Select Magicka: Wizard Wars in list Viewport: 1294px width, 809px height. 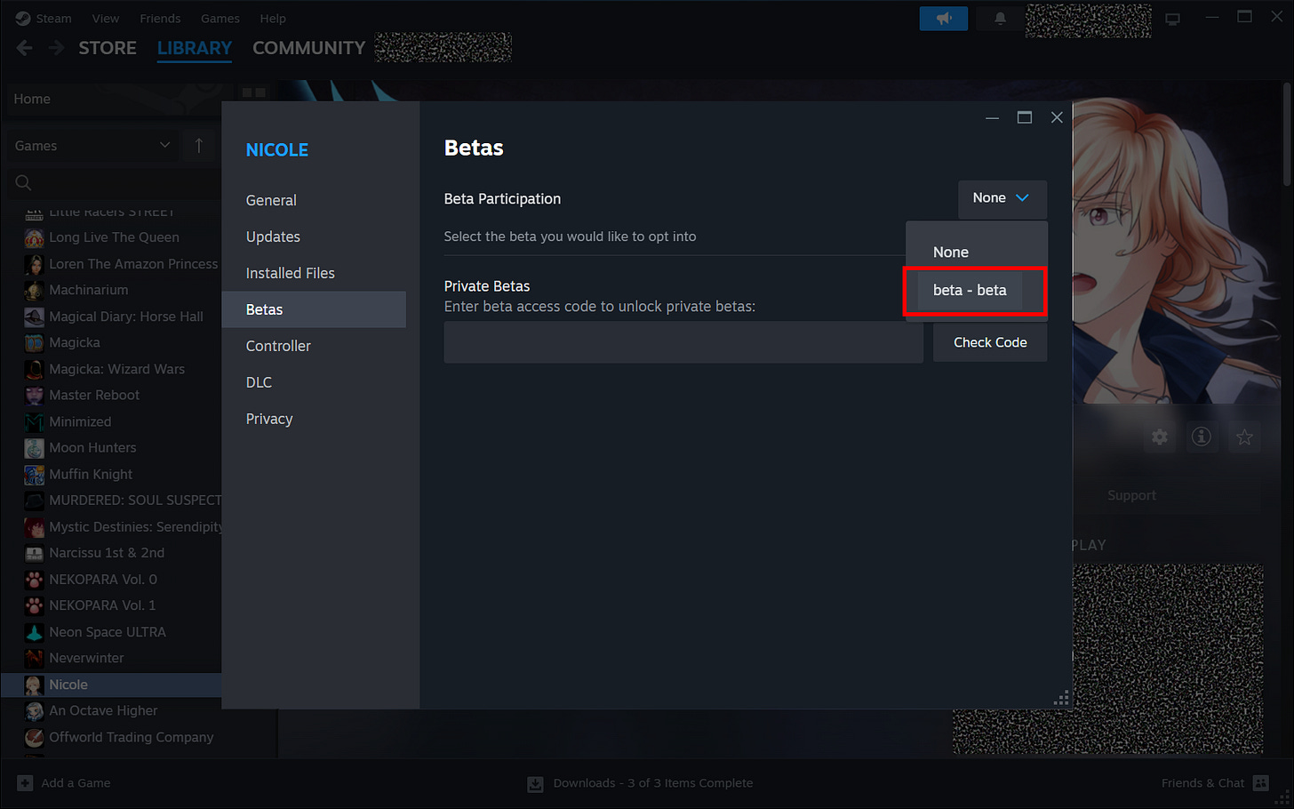point(116,369)
